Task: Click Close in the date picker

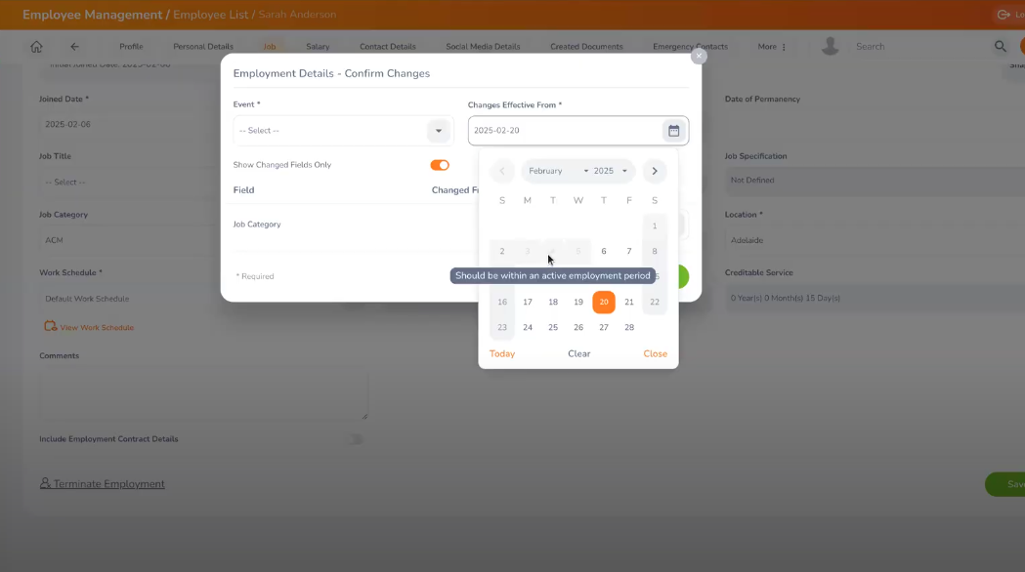Action: coord(655,354)
